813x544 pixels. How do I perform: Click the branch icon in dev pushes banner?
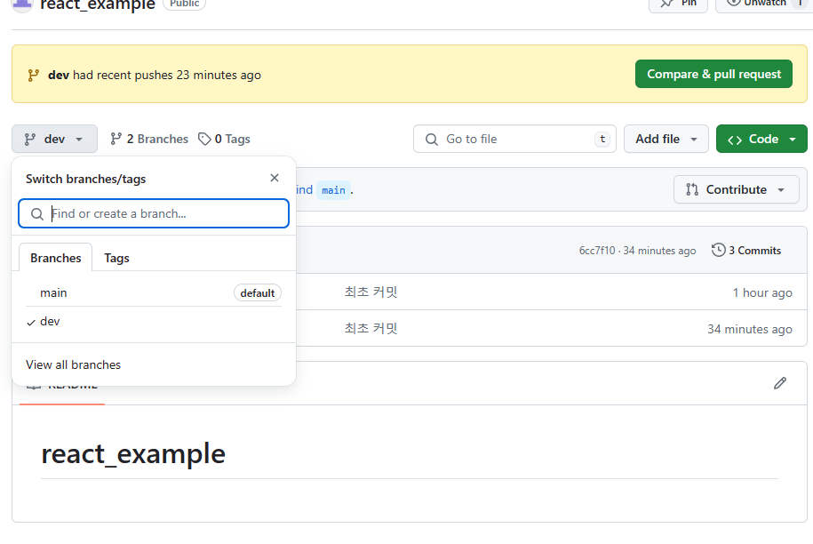(33, 76)
